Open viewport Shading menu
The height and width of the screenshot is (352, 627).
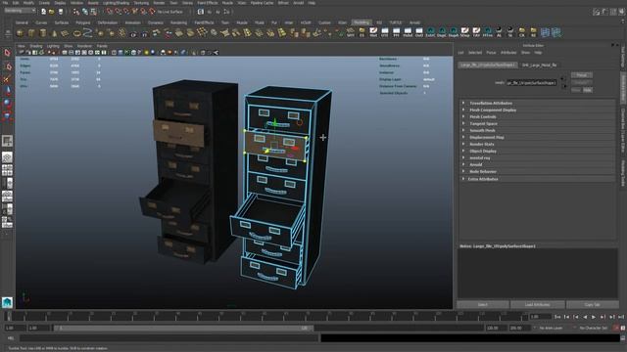[36, 46]
